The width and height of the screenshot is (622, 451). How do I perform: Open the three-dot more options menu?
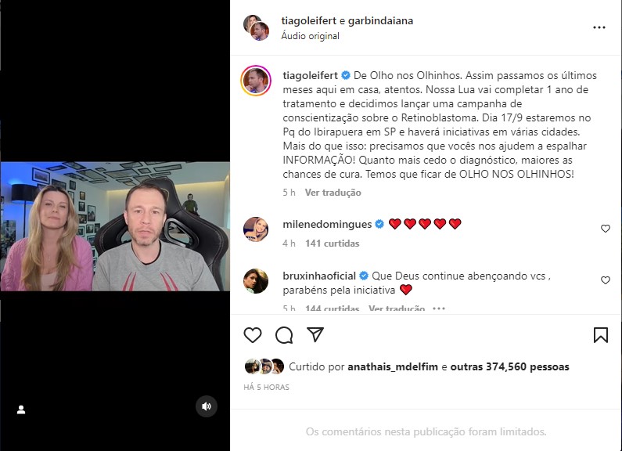tap(599, 27)
